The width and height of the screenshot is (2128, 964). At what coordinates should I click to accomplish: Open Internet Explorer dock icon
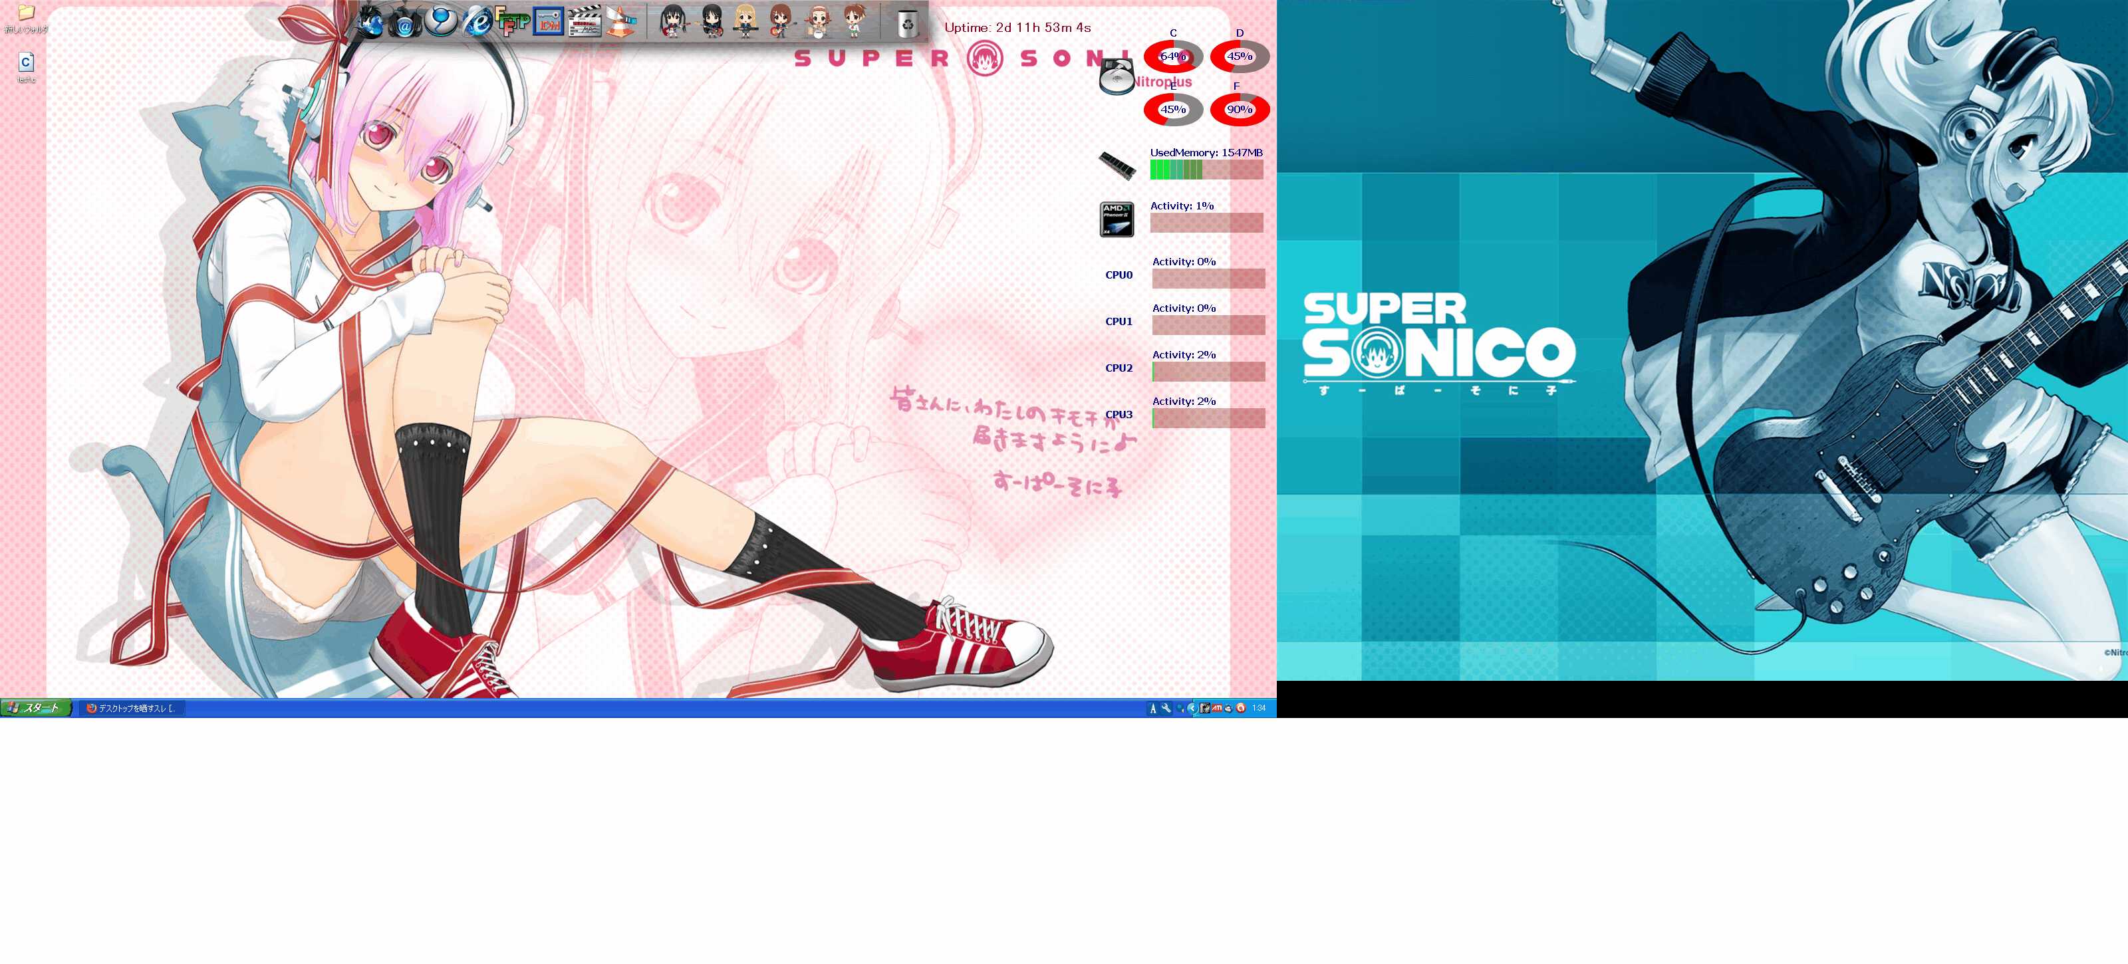click(x=477, y=21)
